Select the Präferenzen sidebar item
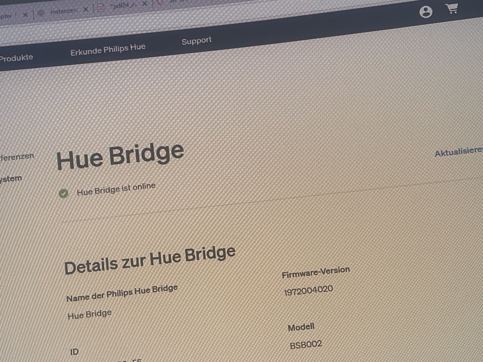This screenshot has height=362, width=483. (17, 157)
